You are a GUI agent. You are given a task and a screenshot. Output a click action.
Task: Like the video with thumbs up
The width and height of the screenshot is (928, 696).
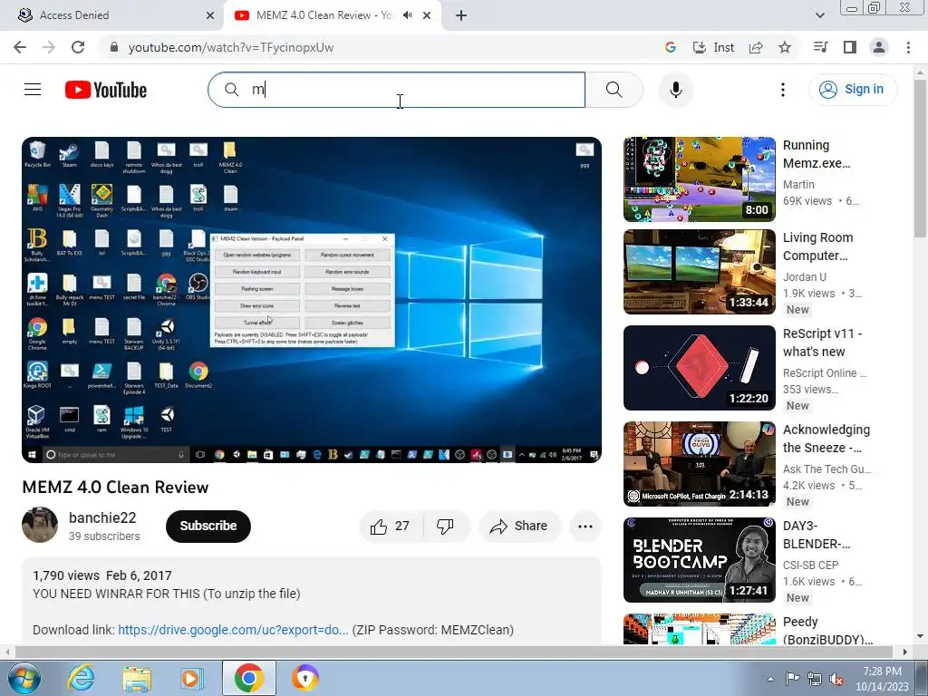391,527
